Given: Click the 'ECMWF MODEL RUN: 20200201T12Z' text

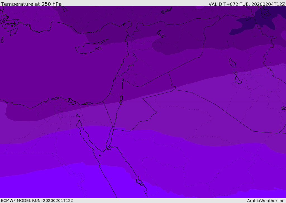Looking at the screenshot, I should (x=37, y=200).
